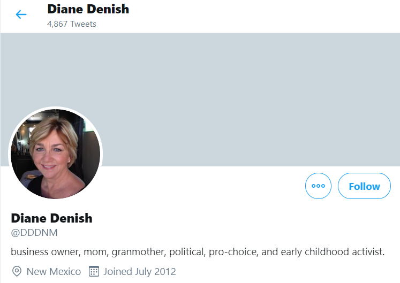The width and height of the screenshot is (400, 283).
Task: Open Diane Denish's profile photo
Action: click(55, 154)
